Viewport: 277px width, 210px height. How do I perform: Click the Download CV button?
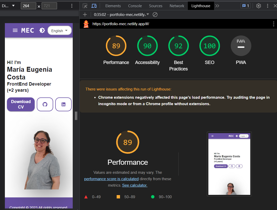pyautogui.click(x=21, y=104)
